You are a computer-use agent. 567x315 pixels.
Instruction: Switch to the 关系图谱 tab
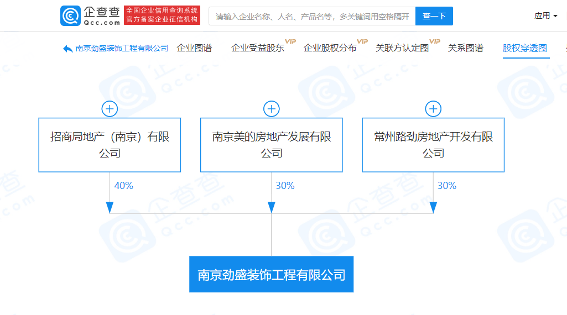point(466,48)
